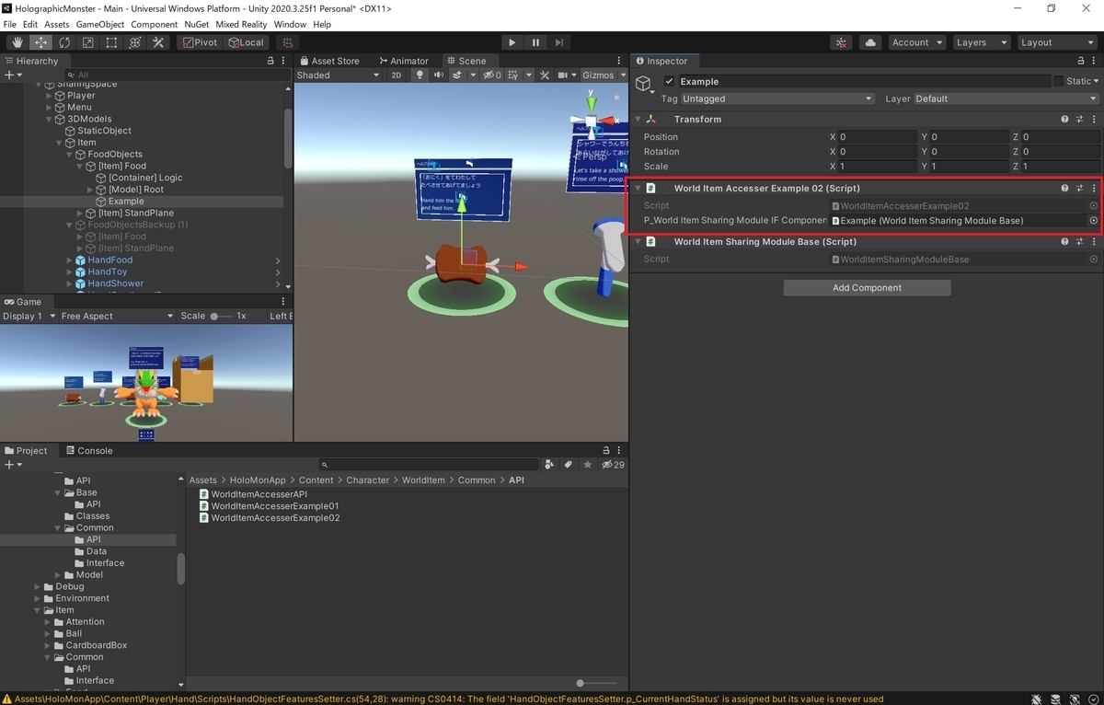This screenshot has height=705, width=1104.
Task: Click the Pause button
Action: coord(535,42)
